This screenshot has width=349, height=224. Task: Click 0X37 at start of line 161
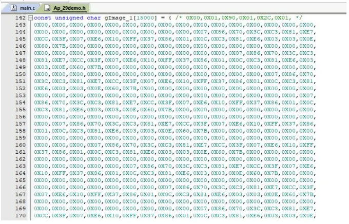[x=41, y=152]
